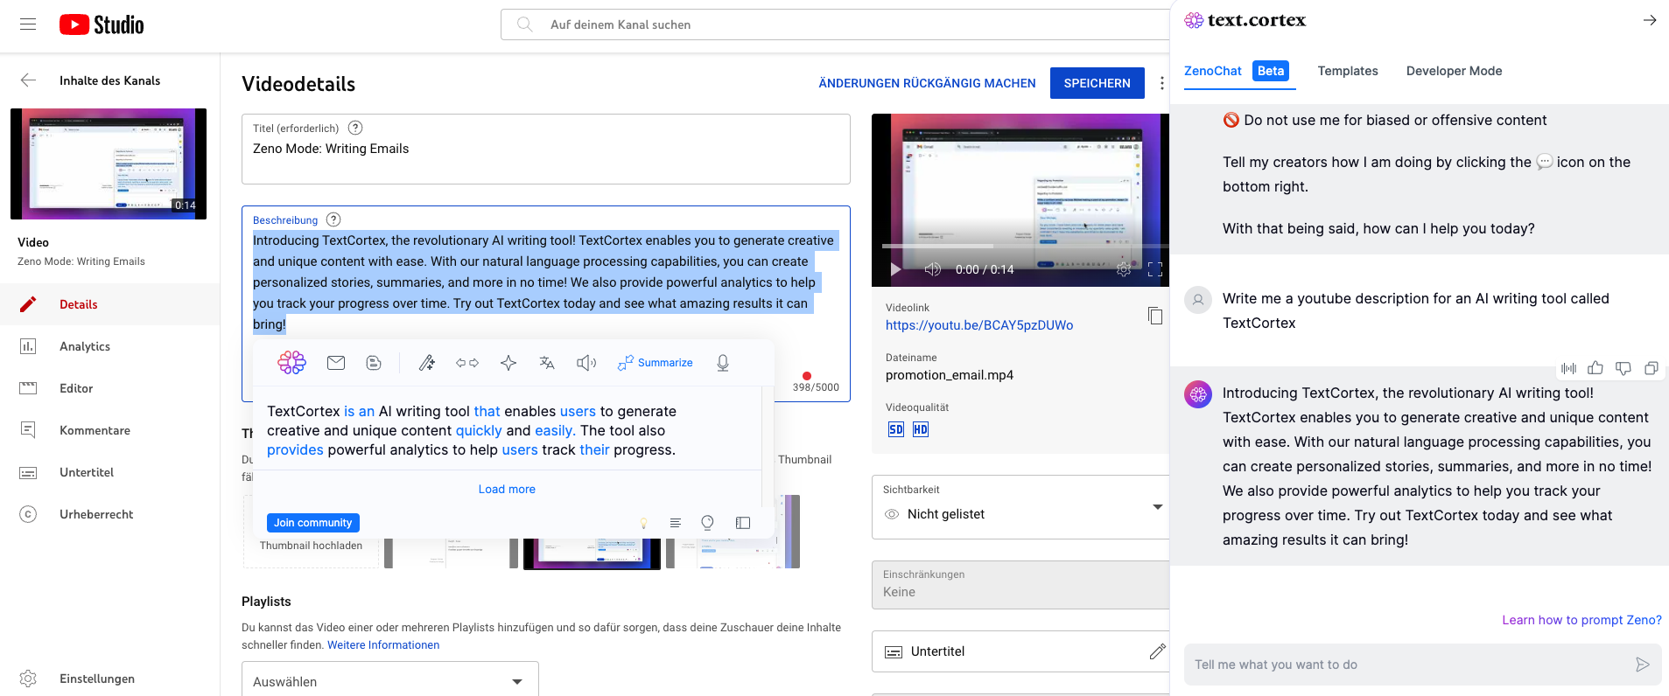1669x696 pixels.
Task: Open the translate tool icon
Action: tap(547, 363)
